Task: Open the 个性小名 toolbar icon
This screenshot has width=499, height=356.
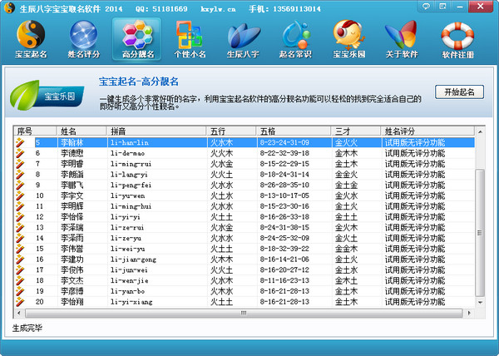Action: click(x=190, y=39)
